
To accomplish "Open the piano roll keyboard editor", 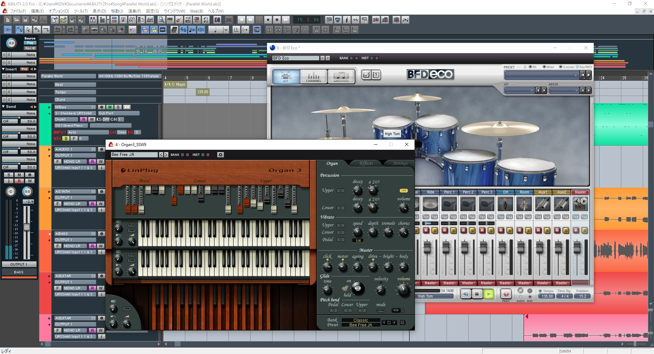I will pos(170,20).
